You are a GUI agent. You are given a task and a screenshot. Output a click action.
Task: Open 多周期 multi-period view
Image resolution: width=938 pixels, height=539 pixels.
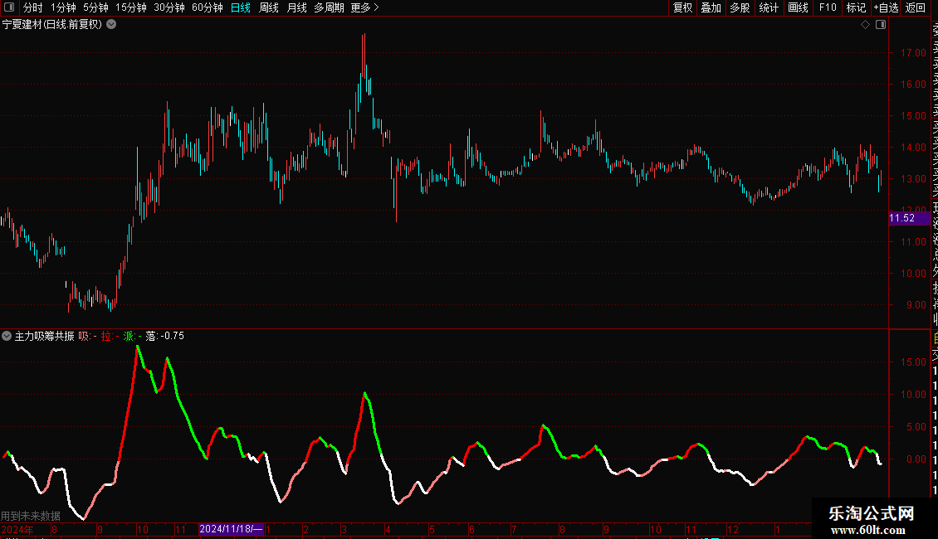pyautogui.click(x=329, y=7)
